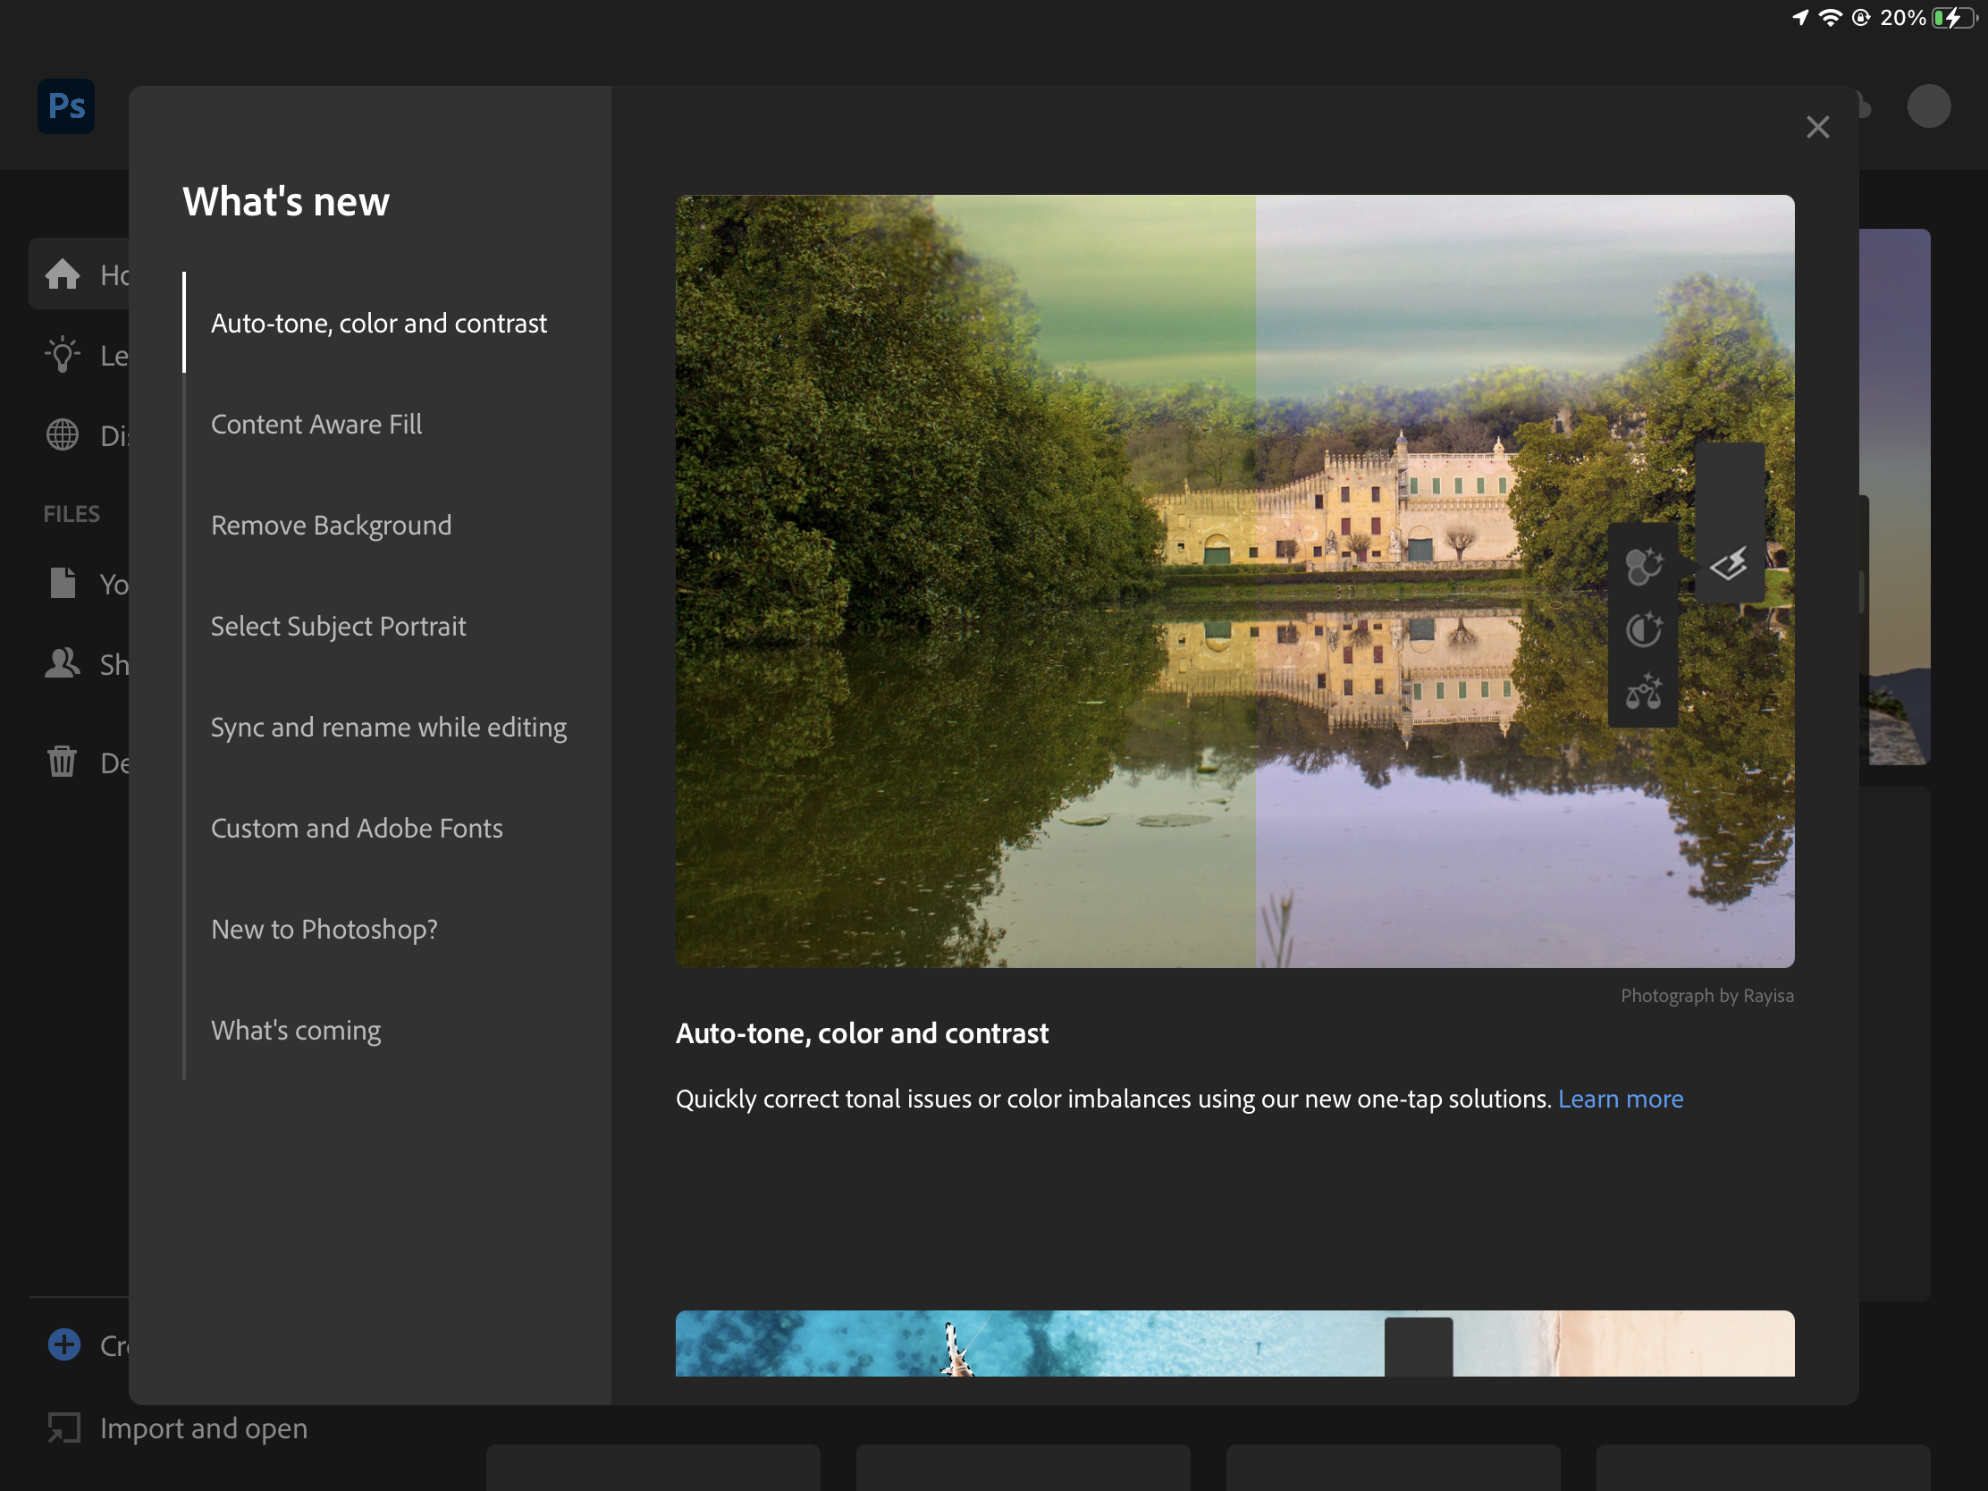Select New to Photoshop? item

(324, 930)
